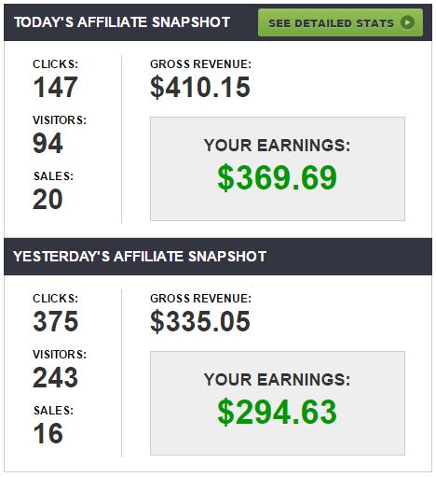This screenshot has width=436, height=477.
Task: Click yesterday's gross revenue $335.05
Action: pos(200,321)
